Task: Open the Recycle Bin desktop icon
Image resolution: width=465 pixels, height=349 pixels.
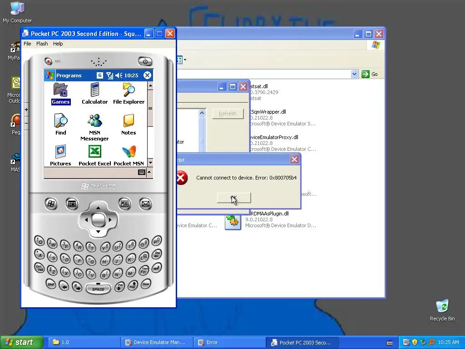Action: (442, 310)
